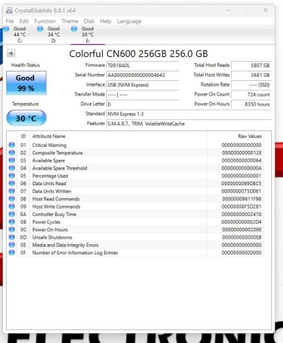Click raw value 0000000000002410
Viewport: 283px width, 343px height.
click(242, 214)
